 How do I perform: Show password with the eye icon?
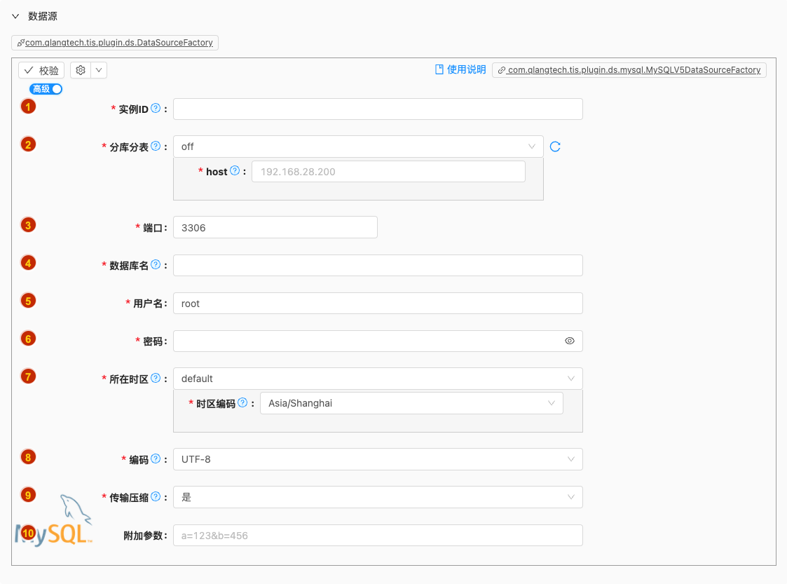click(x=570, y=341)
